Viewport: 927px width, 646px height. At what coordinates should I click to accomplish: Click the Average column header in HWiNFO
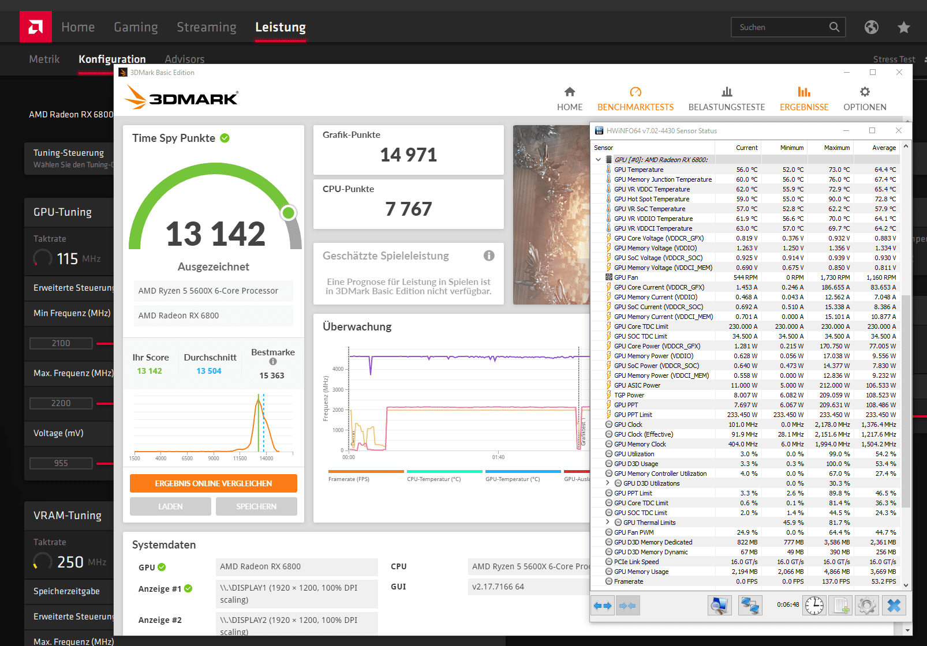pos(877,148)
